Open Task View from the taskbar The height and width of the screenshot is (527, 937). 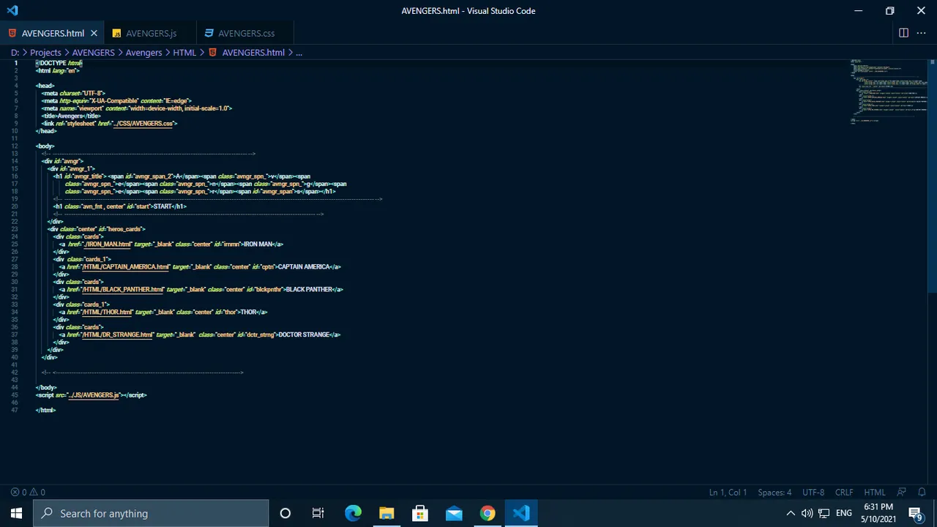point(318,513)
